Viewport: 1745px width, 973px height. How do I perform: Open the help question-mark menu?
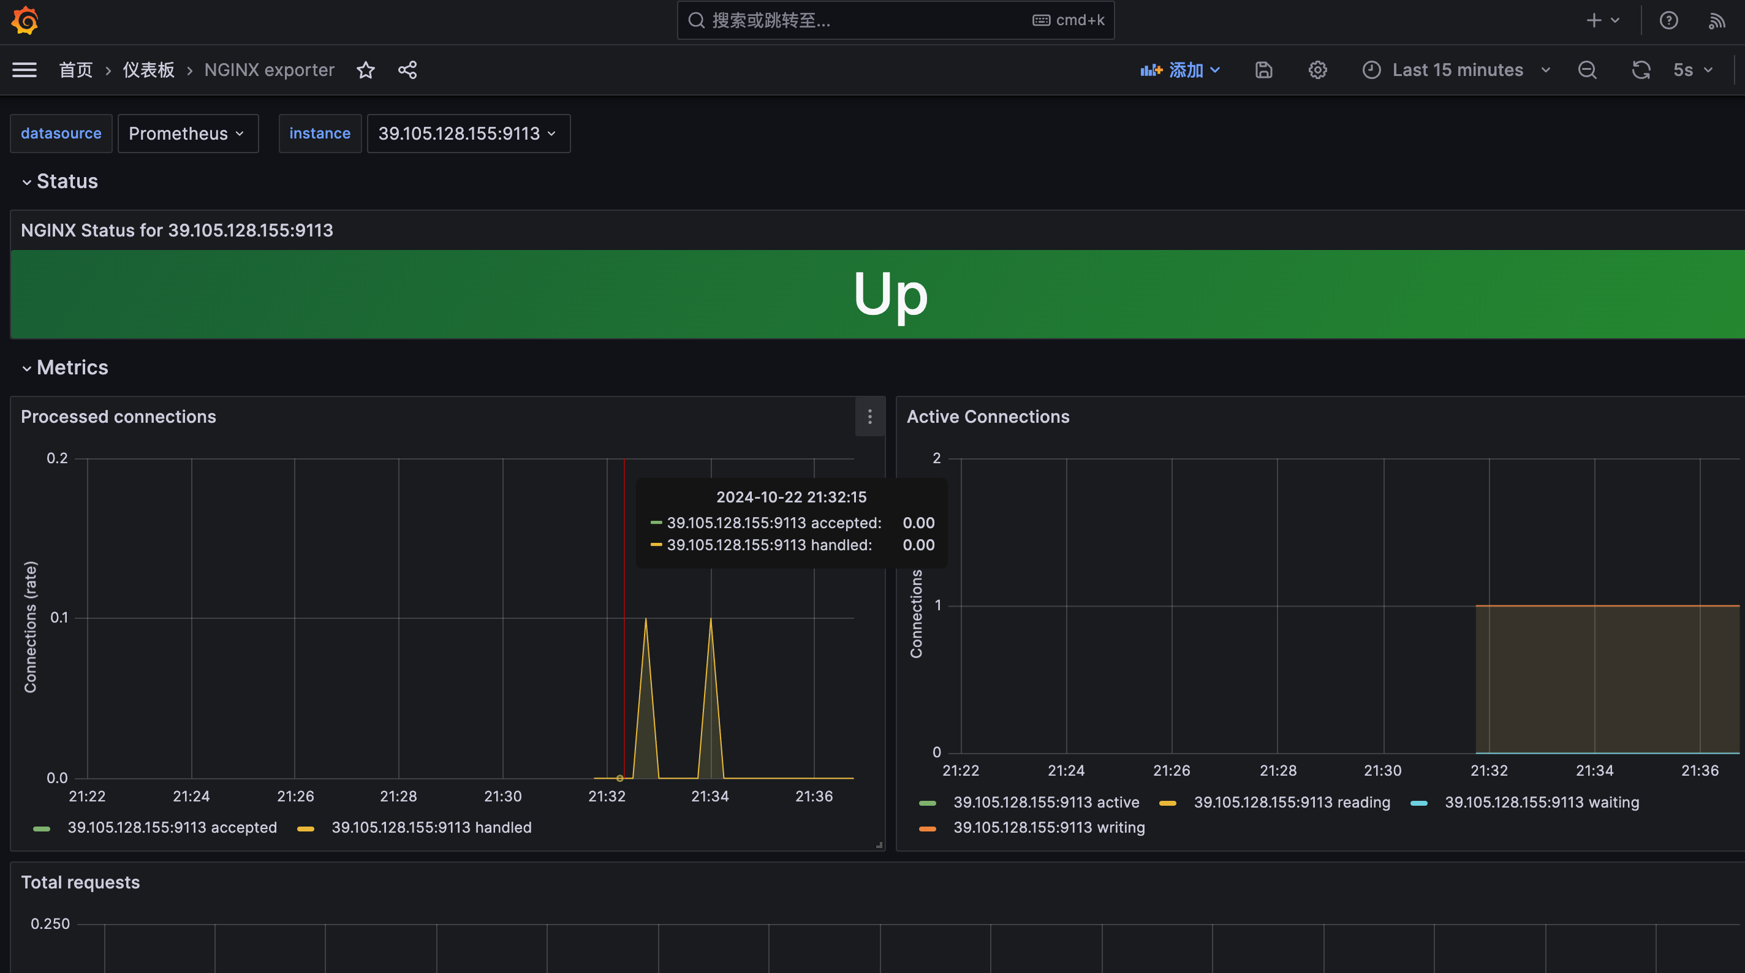tap(1668, 20)
